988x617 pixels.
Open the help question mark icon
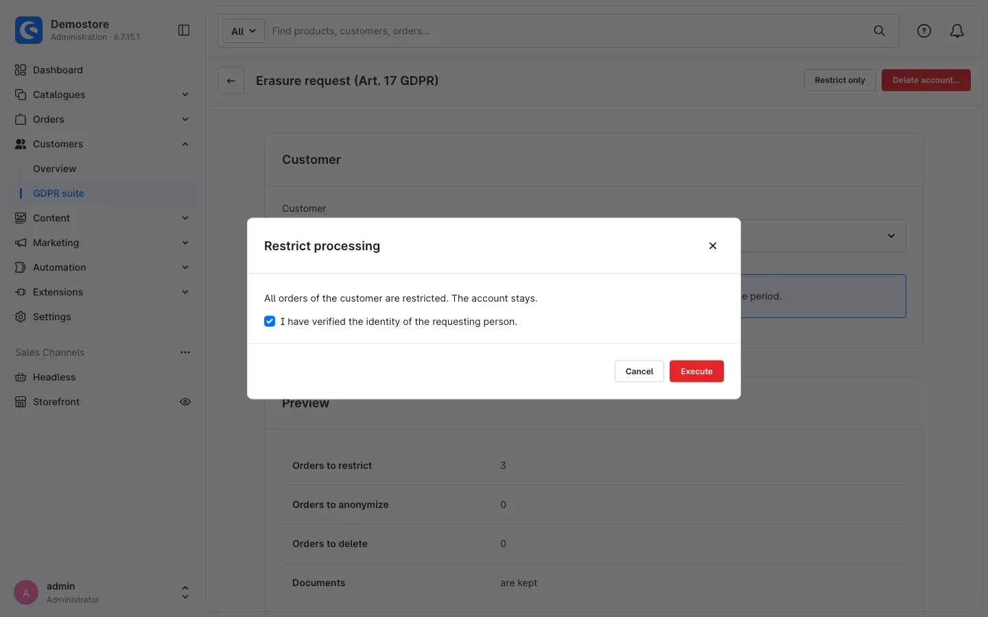coord(924,31)
